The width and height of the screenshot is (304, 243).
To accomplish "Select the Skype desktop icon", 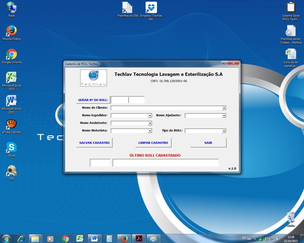I will tap(12, 150).
